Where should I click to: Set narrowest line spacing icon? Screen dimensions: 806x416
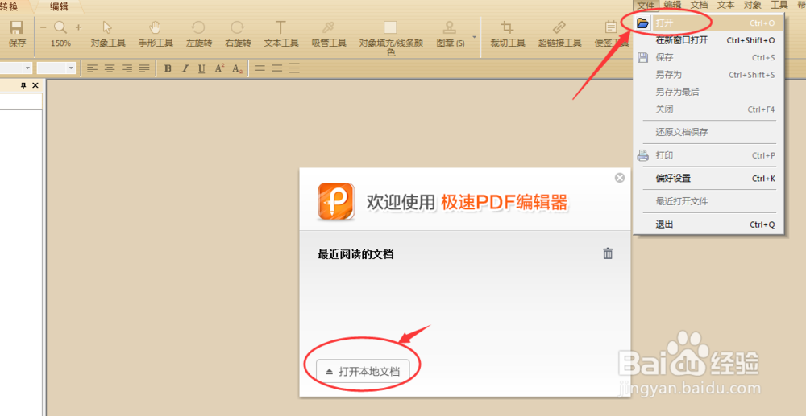(260, 68)
